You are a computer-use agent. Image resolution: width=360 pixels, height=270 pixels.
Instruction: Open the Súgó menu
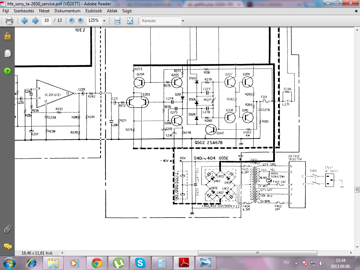point(127,11)
